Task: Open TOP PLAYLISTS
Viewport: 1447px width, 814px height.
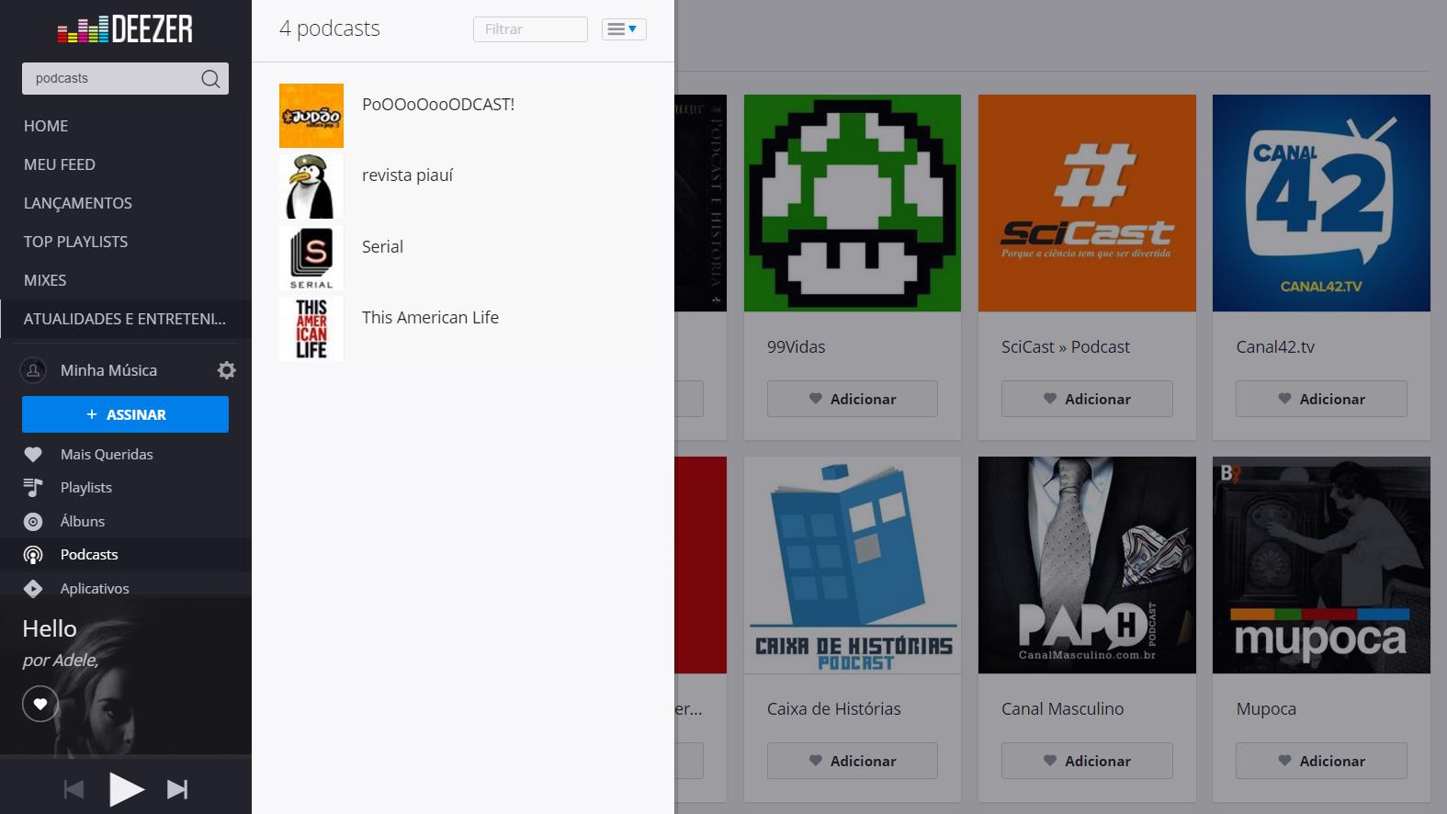Action: tap(76, 242)
